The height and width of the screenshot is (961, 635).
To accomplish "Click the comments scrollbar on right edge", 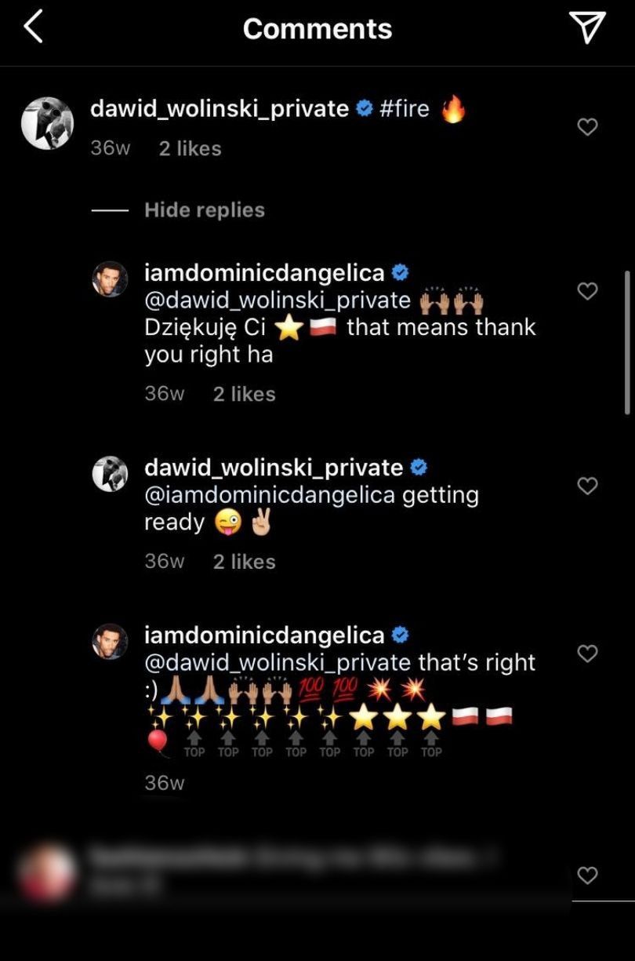I will click(x=627, y=343).
